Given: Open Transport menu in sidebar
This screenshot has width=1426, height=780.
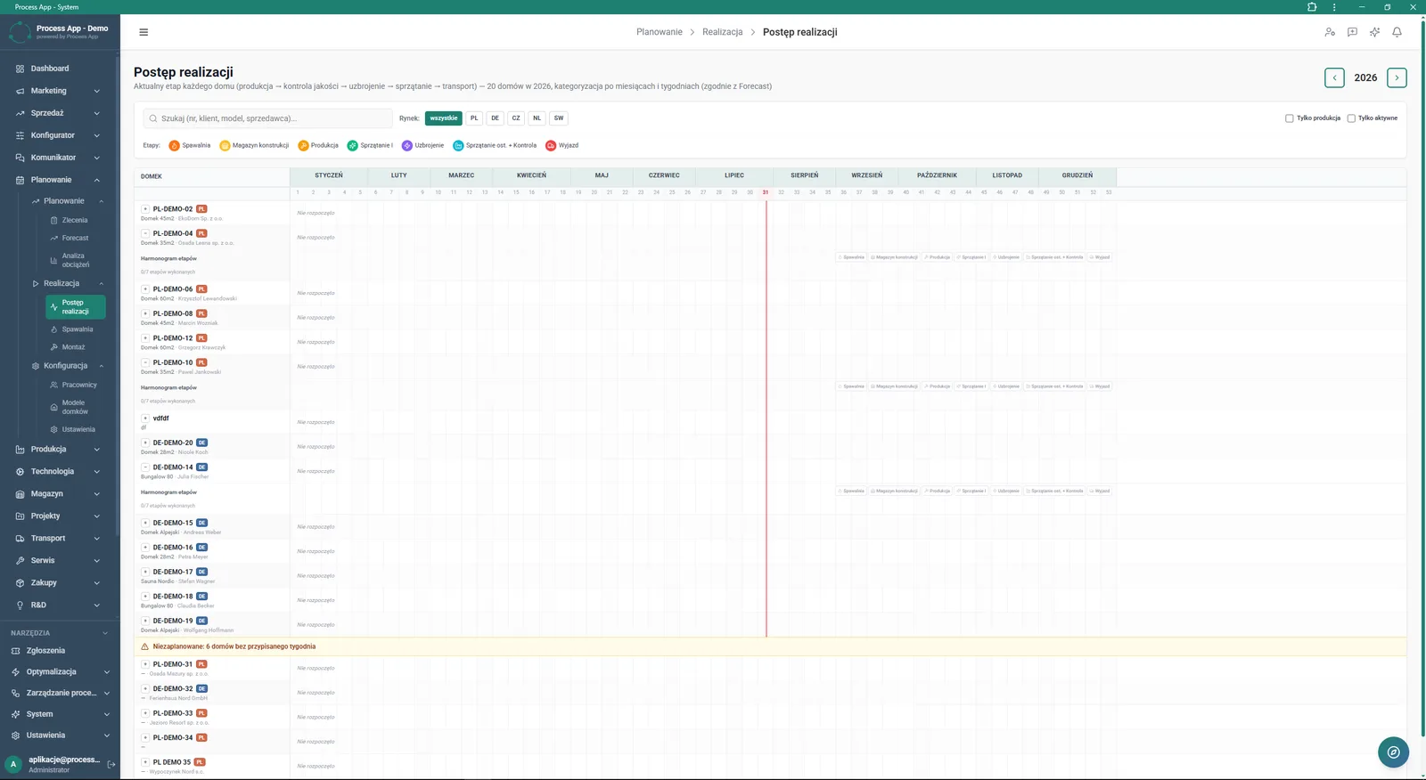Looking at the screenshot, I should click(x=59, y=538).
